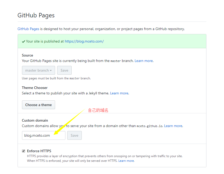Click the Enforce HTTPS label text
Screen dimensions: 224x174
click(x=39, y=151)
